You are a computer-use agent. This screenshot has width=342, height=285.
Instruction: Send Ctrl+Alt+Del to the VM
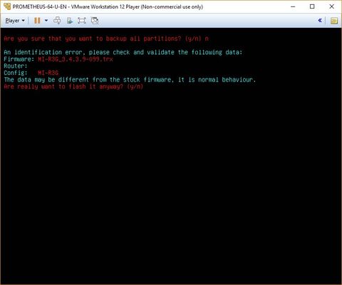pyautogui.click(x=57, y=21)
